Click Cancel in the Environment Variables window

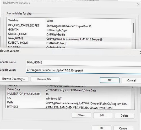pos(123,128)
